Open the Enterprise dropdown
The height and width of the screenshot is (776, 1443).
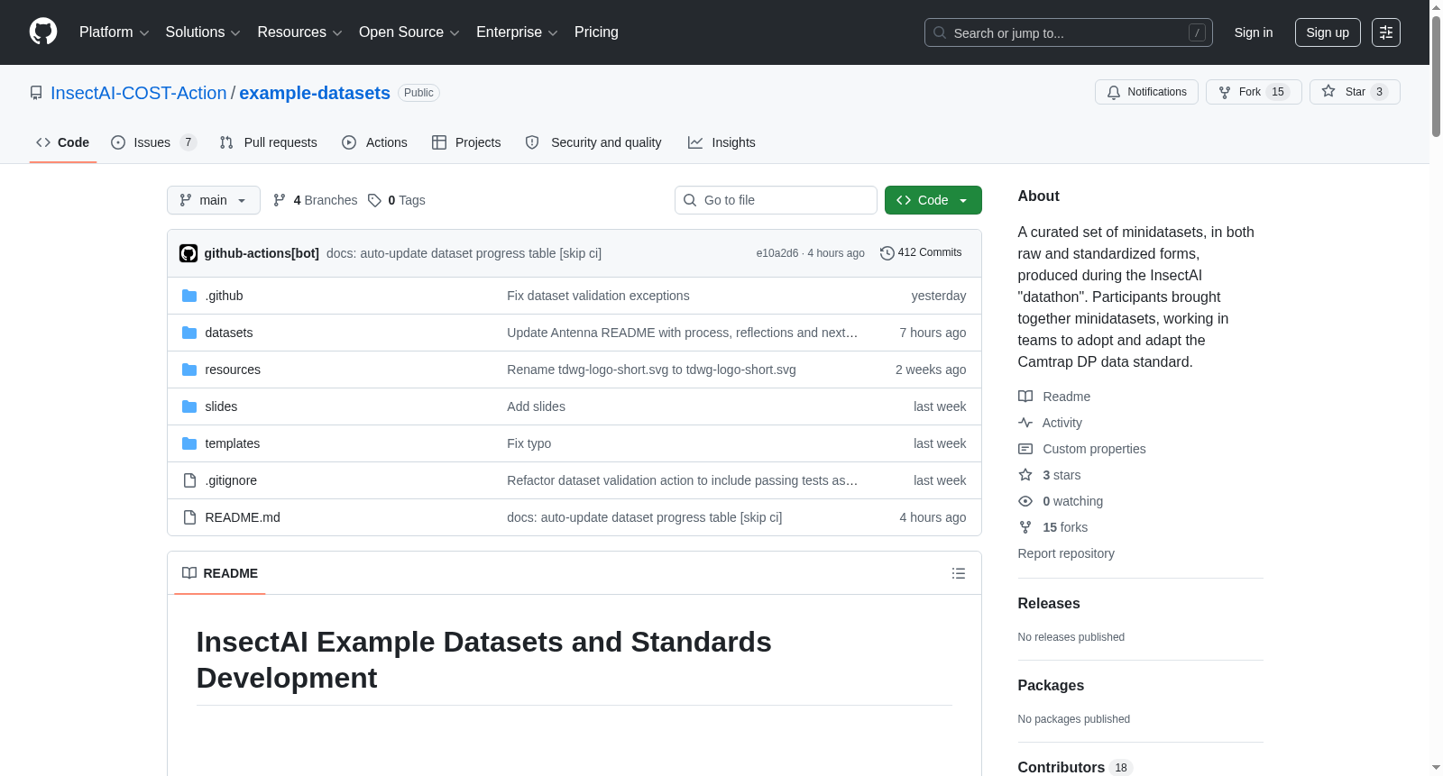pos(517,32)
